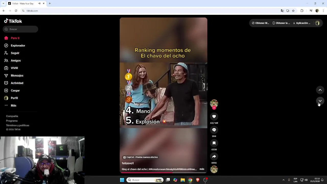The image size is (327, 184).
Task: Mute the tab via its speaker icon
Action: pyautogui.click(x=39, y=4)
